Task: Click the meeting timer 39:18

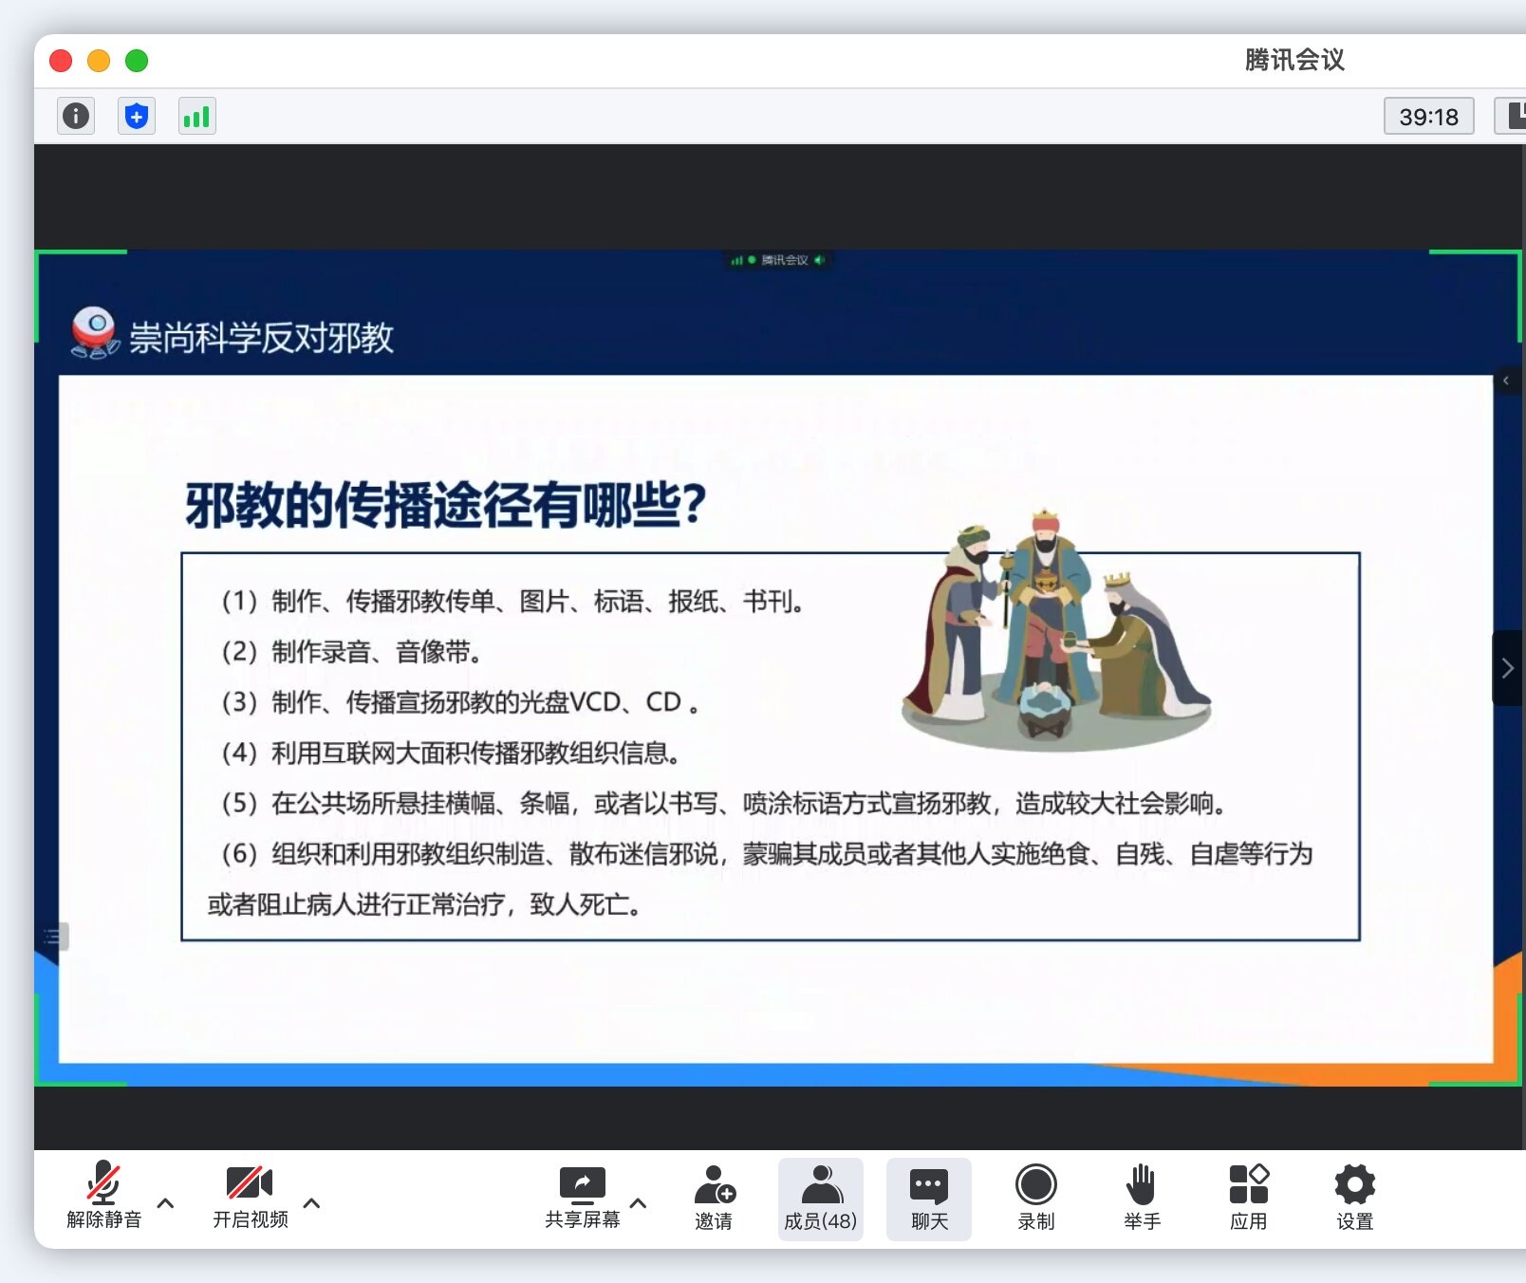Action: pyautogui.click(x=1428, y=117)
